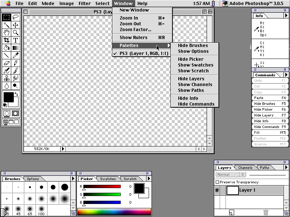Open Picker palette flyout menu arrow

pos(149,178)
